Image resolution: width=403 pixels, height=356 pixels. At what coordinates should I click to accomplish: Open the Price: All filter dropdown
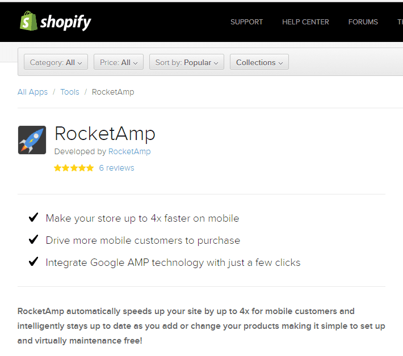point(119,62)
